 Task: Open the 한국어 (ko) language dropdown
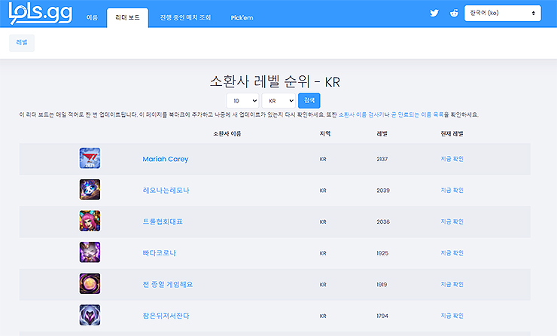coord(503,13)
